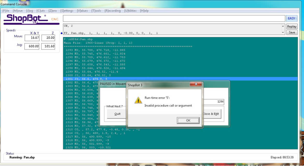Click the blue dot marker beside FP command
The image size is (304, 166).
(62, 33)
